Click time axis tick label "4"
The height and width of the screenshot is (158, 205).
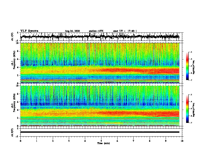85,141
